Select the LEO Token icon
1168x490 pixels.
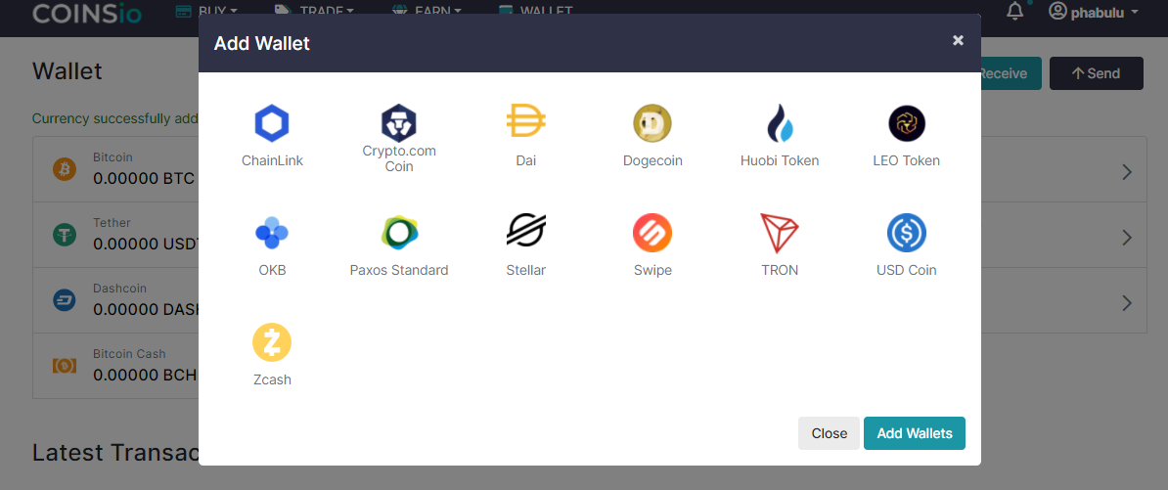click(x=906, y=123)
